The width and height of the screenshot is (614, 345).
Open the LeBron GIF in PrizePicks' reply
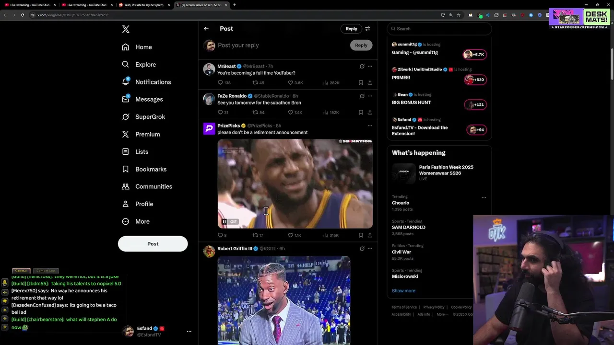tap(295, 184)
